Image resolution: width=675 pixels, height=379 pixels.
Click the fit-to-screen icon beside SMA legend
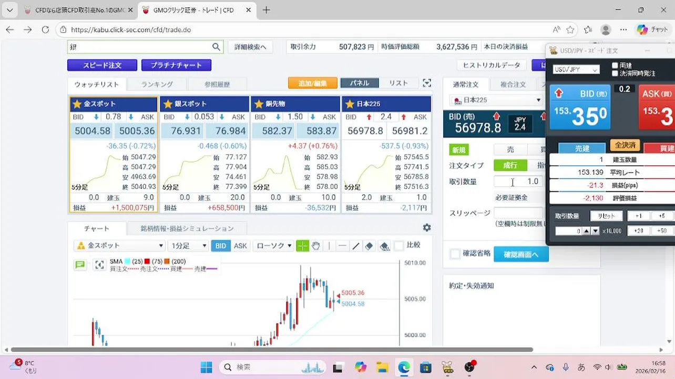99,265
